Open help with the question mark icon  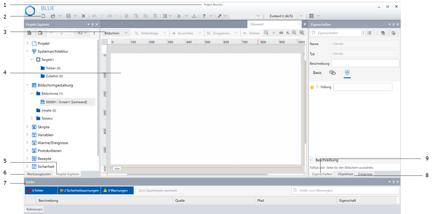(x=204, y=16)
